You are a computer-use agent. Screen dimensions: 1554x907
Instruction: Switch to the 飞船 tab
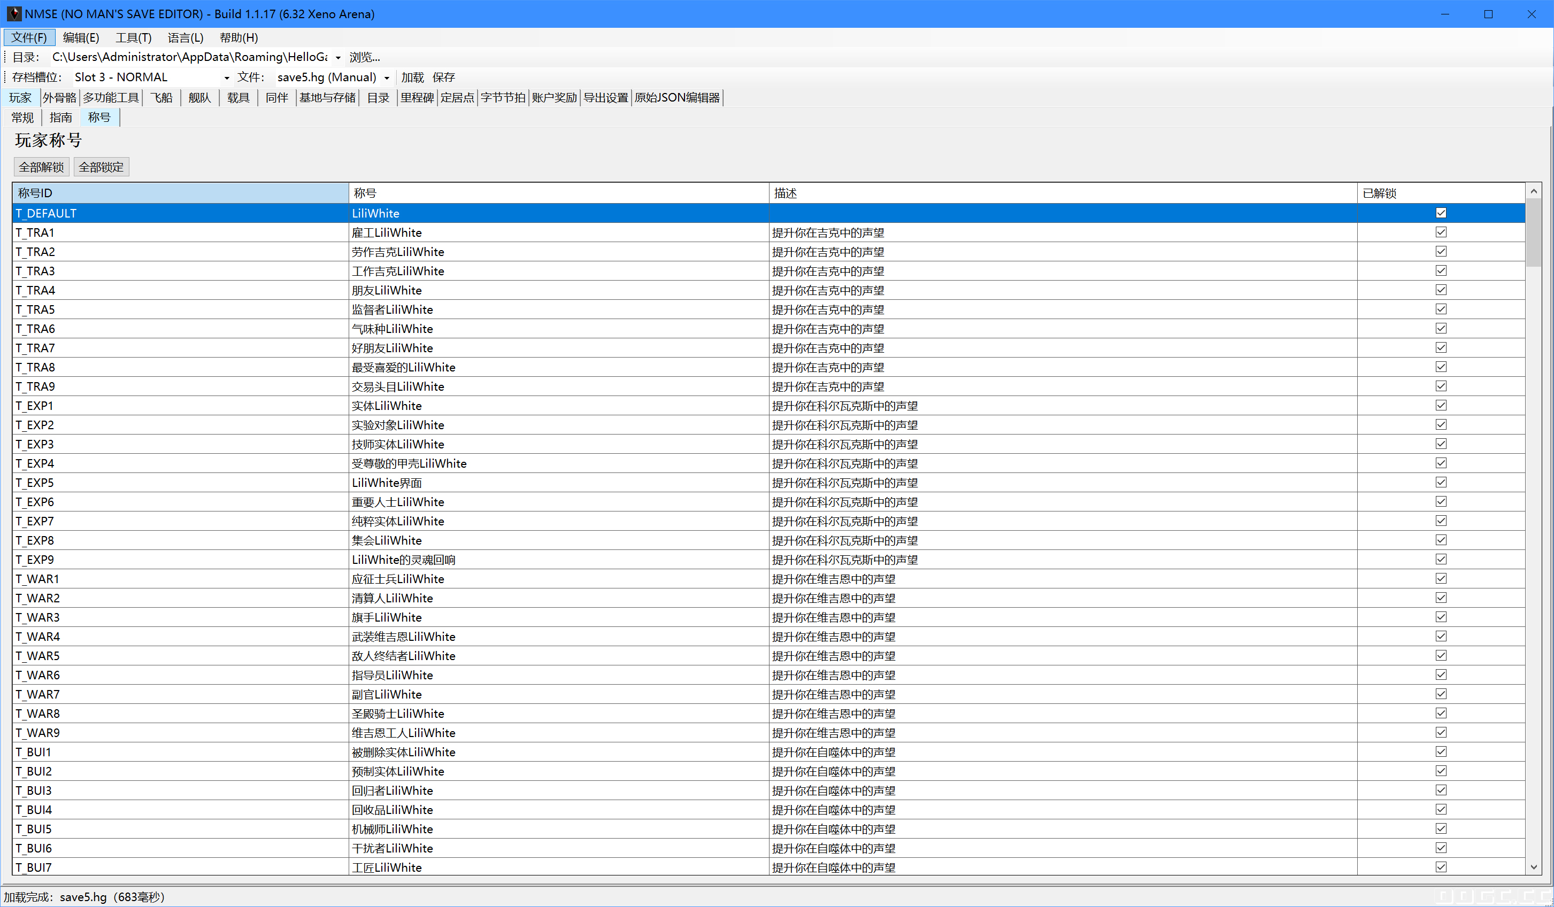click(x=161, y=97)
